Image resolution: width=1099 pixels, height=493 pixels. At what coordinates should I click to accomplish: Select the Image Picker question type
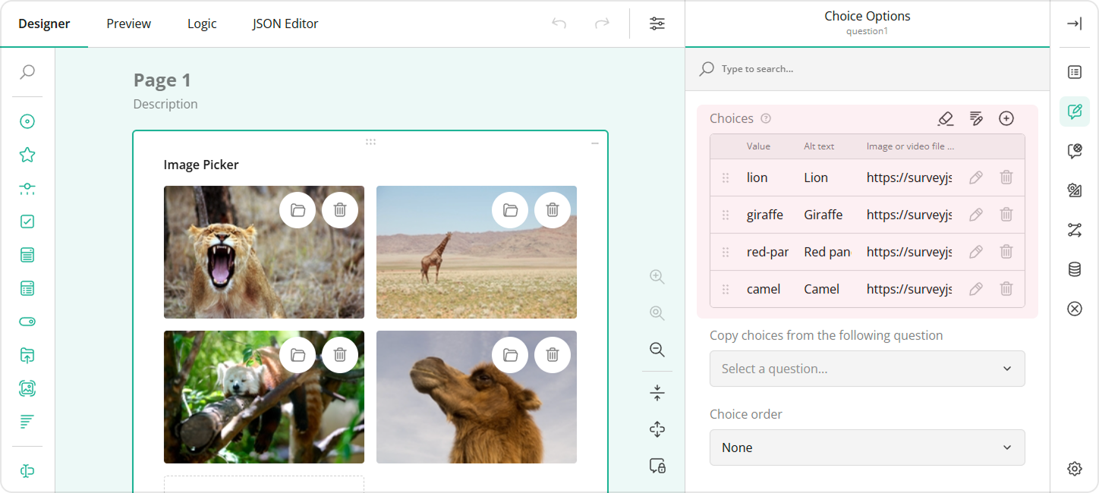click(27, 388)
